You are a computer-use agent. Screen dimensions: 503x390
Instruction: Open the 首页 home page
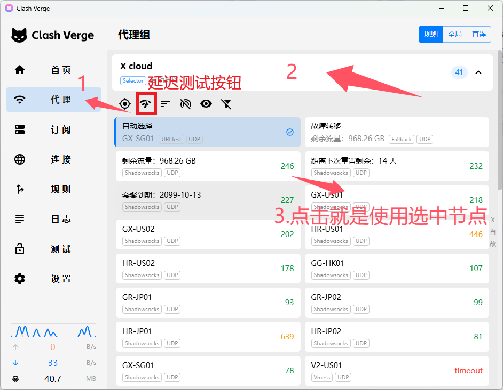53,70
